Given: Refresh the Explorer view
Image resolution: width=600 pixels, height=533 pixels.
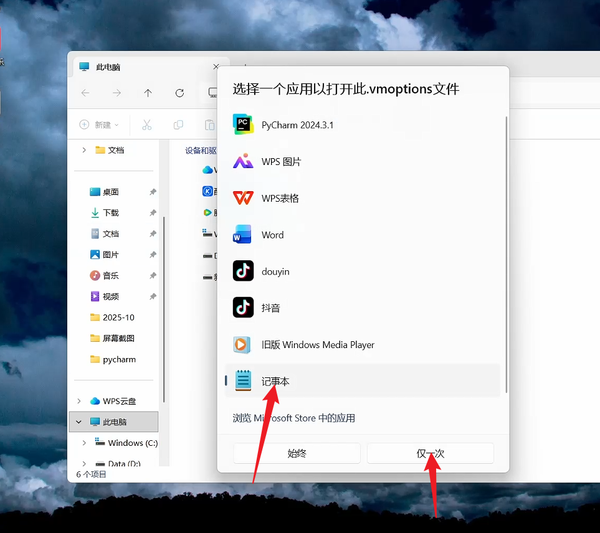Looking at the screenshot, I should click(179, 93).
